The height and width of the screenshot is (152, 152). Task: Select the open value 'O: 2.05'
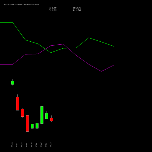tap(53, 10)
